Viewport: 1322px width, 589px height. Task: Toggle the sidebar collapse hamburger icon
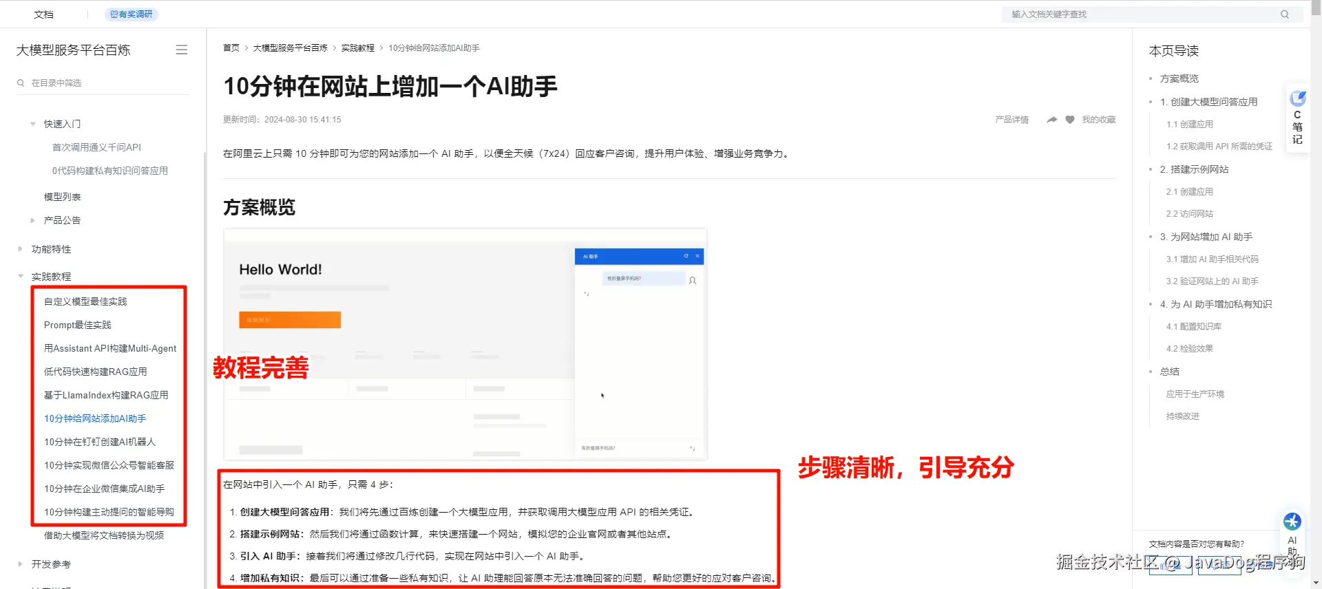coord(182,50)
